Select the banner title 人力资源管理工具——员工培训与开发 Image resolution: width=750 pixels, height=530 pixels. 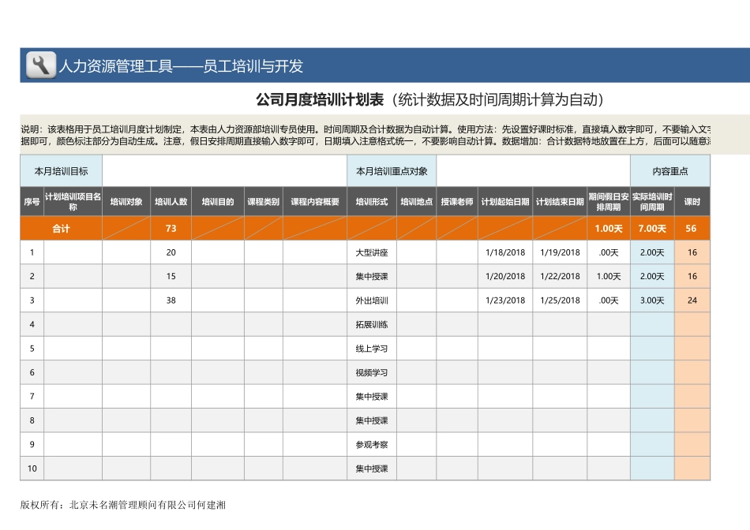(181, 66)
